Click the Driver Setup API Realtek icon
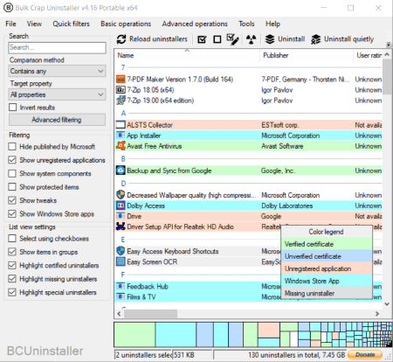Image resolution: width=393 pixels, height=362 pixels. point(121,226)
